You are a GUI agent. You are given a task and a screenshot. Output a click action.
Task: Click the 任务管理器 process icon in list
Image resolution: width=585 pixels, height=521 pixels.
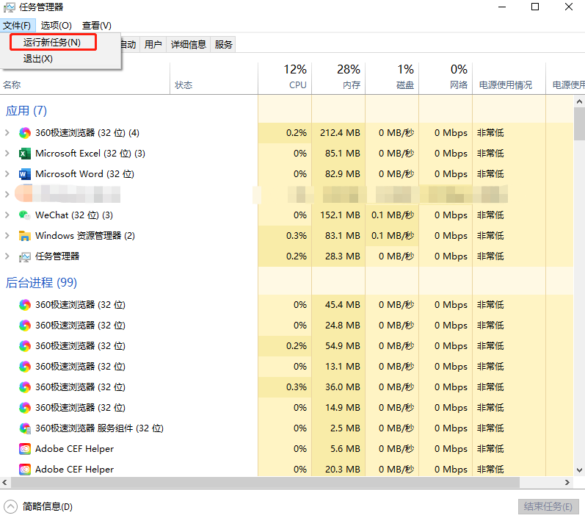tap(25, 256)
